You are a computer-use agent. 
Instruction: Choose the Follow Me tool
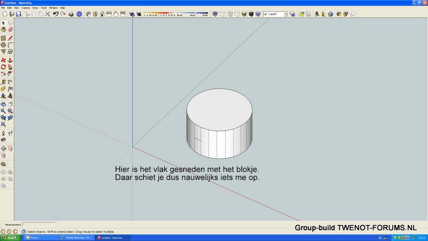[10, 67]
